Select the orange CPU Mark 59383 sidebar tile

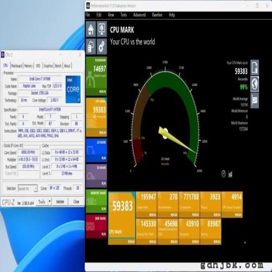coord(96,117)
